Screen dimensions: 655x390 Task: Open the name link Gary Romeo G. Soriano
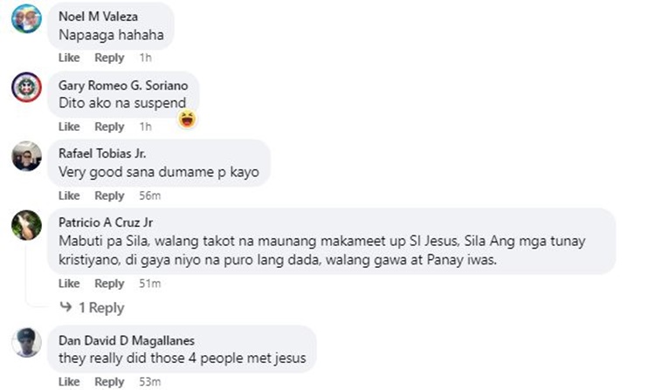click(x=122, y=85)
